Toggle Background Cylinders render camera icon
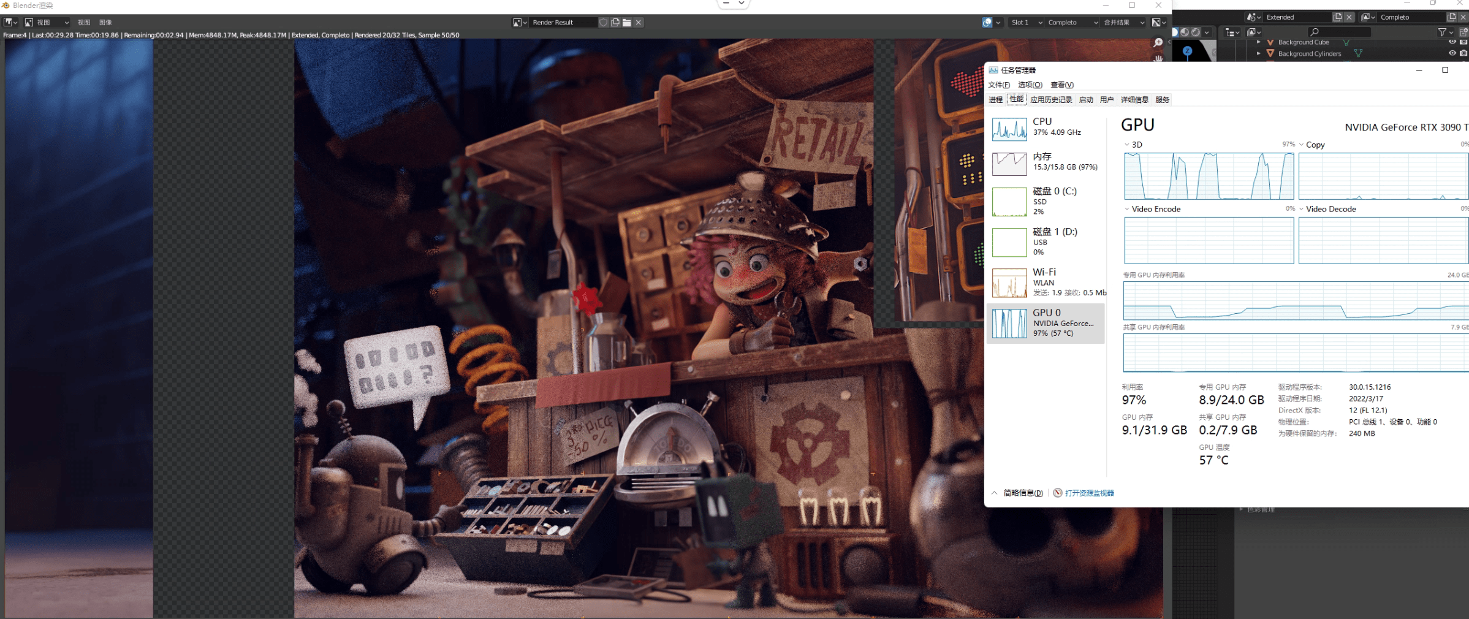 click(1463, 54)
